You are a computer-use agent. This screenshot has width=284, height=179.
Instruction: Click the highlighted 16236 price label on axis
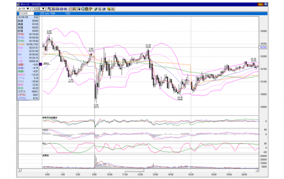(263, 48)
